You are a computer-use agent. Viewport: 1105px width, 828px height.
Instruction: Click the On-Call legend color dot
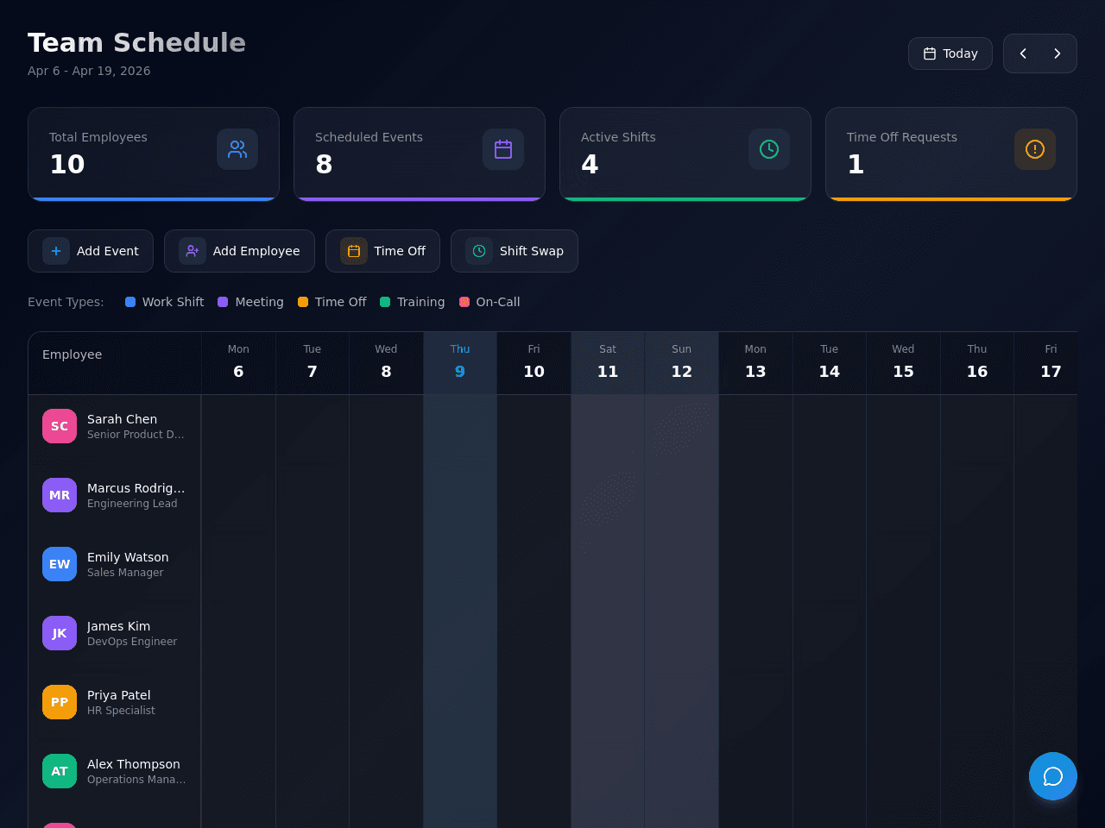tap(464, 302)
